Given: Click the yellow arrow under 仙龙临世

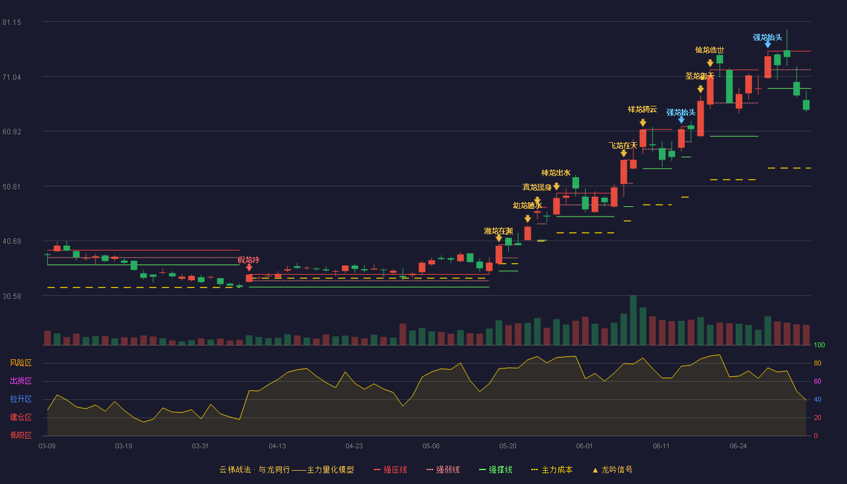Looking at the screenshot, I should [710, 64].
